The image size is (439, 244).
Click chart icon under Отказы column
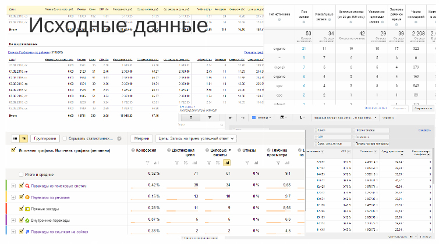[256, 163]
